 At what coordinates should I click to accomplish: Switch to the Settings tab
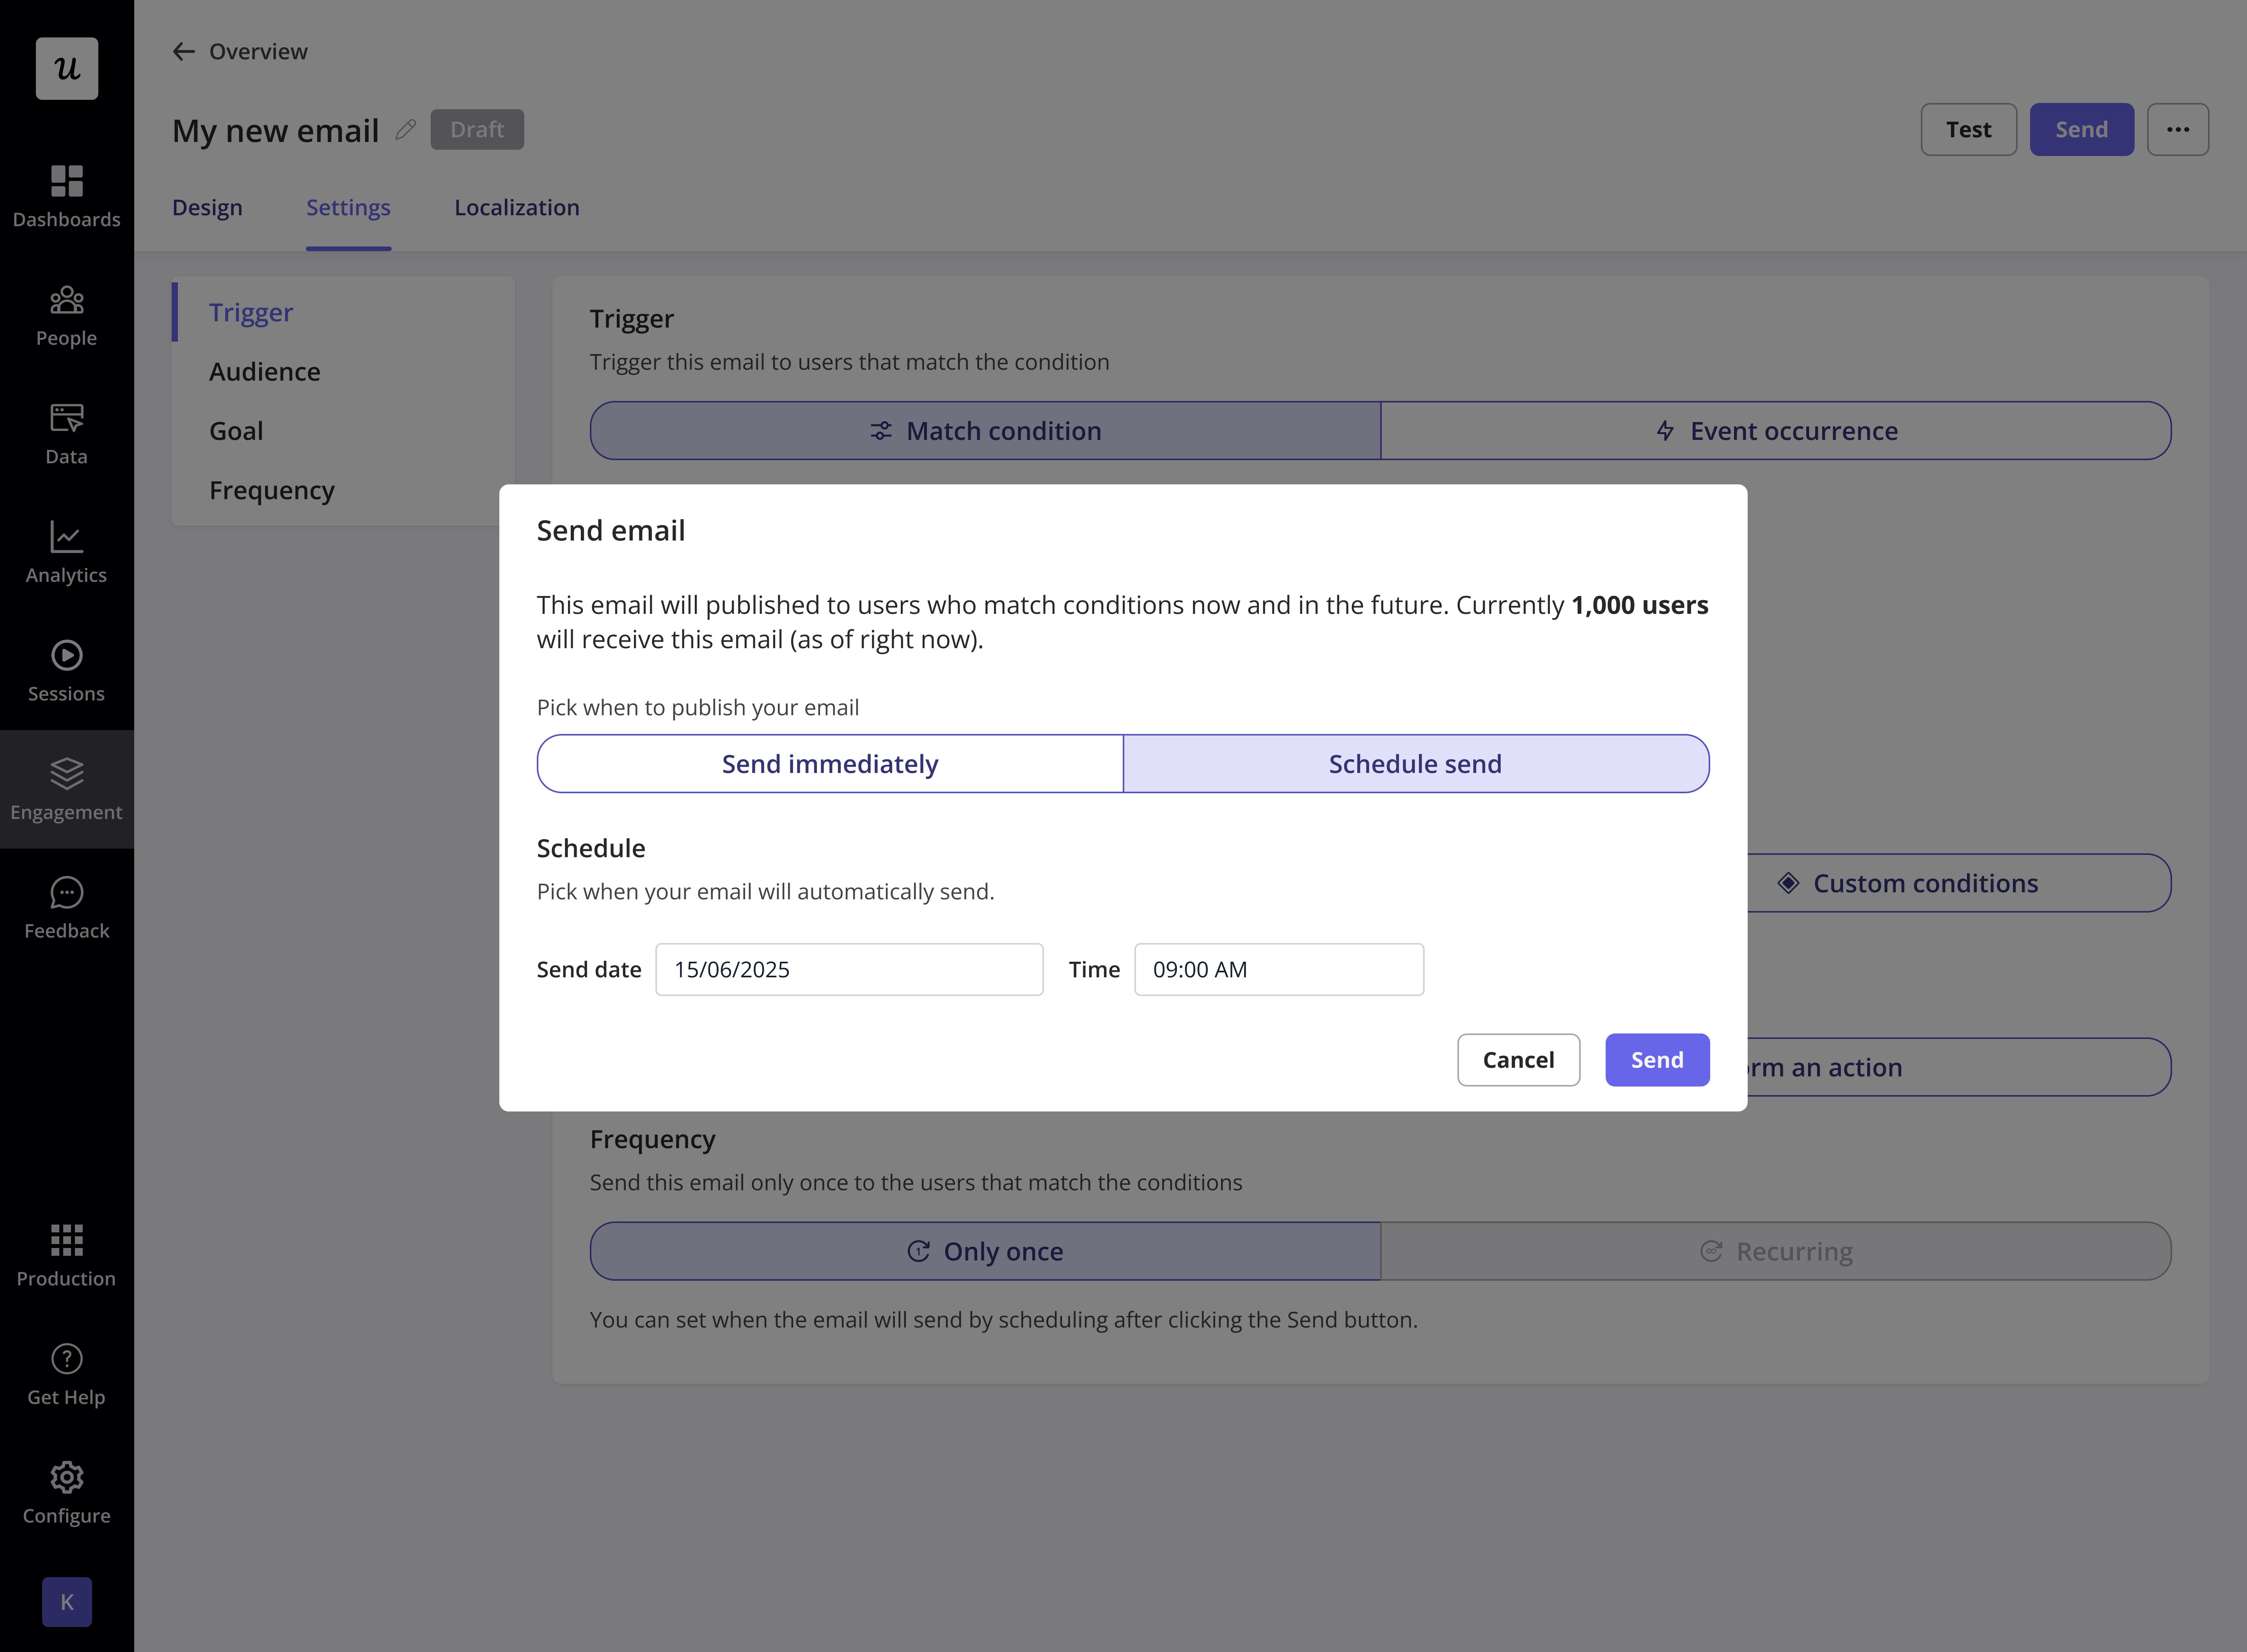348,207
